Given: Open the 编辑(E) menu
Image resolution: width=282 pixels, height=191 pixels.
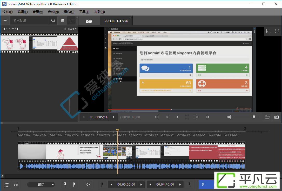Looking at the screenshot, I should (23, 12).
